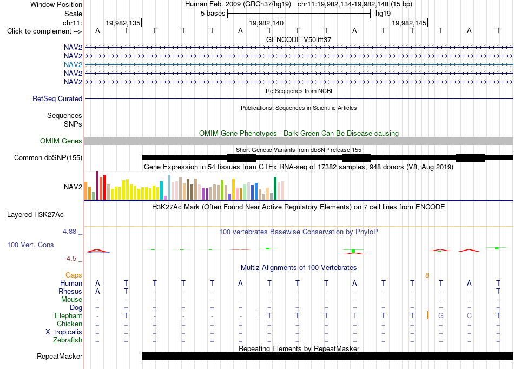Open the 'RepeatMasker' track label
Viewport: 514px width, 369px height.
pos(60,356)
